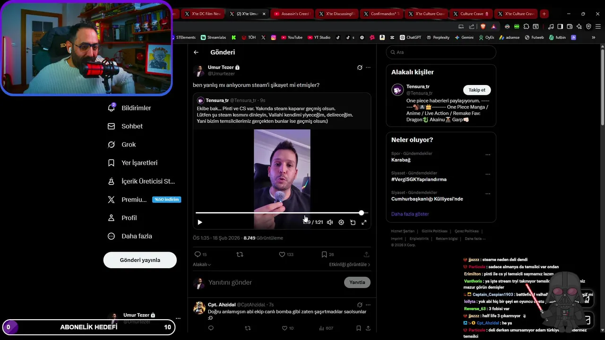Open the ChatGPT bookmark
This screenshot has width=605, height=340.
tap(410, 37)
